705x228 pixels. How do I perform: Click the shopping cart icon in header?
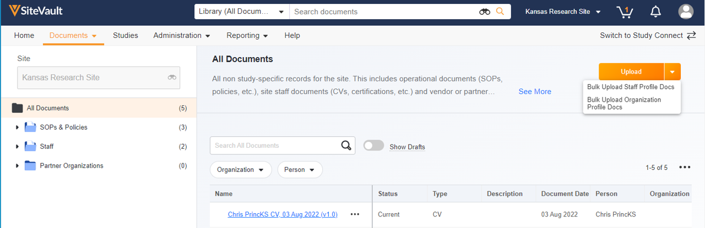point(624,12)
